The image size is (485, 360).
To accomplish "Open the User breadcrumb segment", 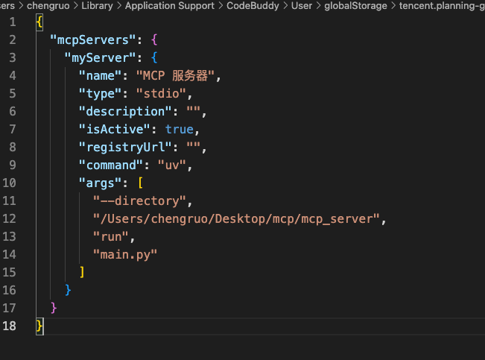I will tap(302, 5).
